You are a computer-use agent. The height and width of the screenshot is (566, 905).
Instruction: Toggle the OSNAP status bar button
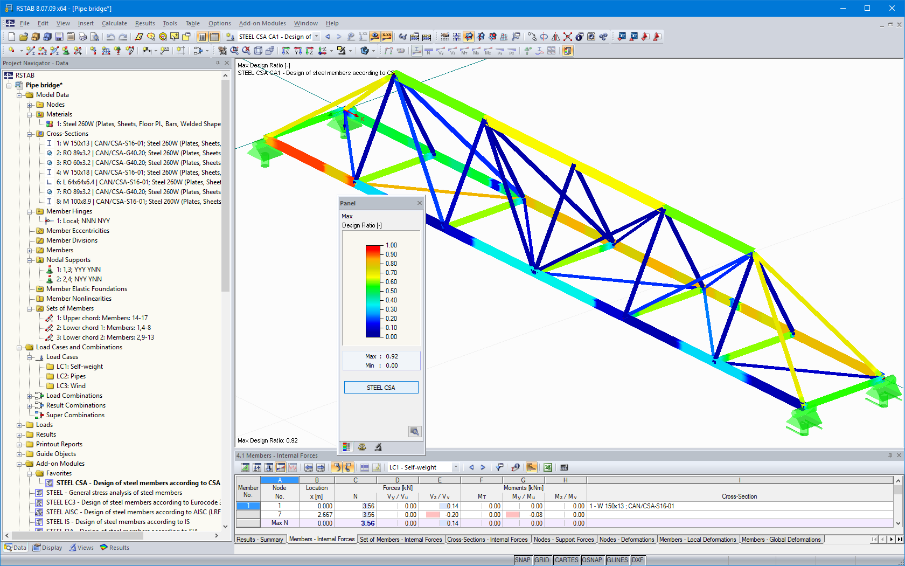point(591,560)
